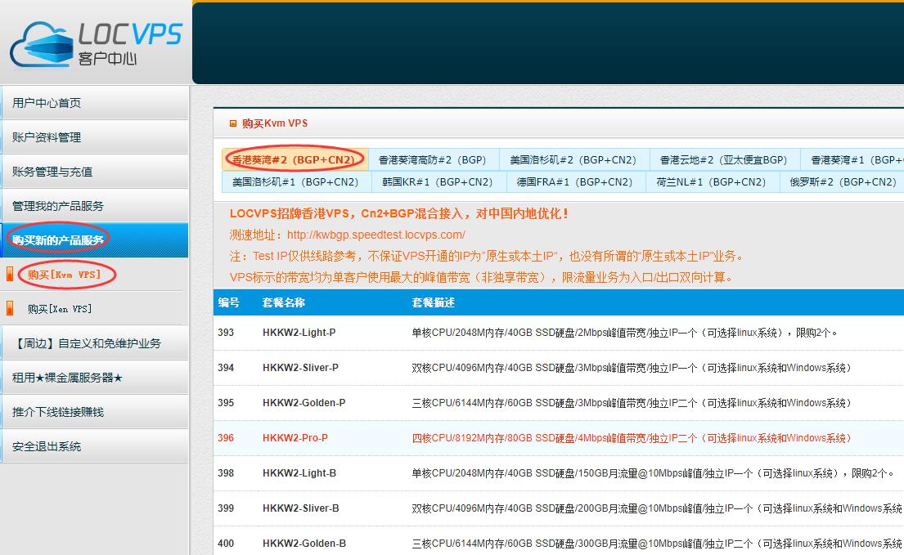Click the orange bullet next to 购买[Kvm VPS]
Screen dimensions: 904x555
click(9, 274)
